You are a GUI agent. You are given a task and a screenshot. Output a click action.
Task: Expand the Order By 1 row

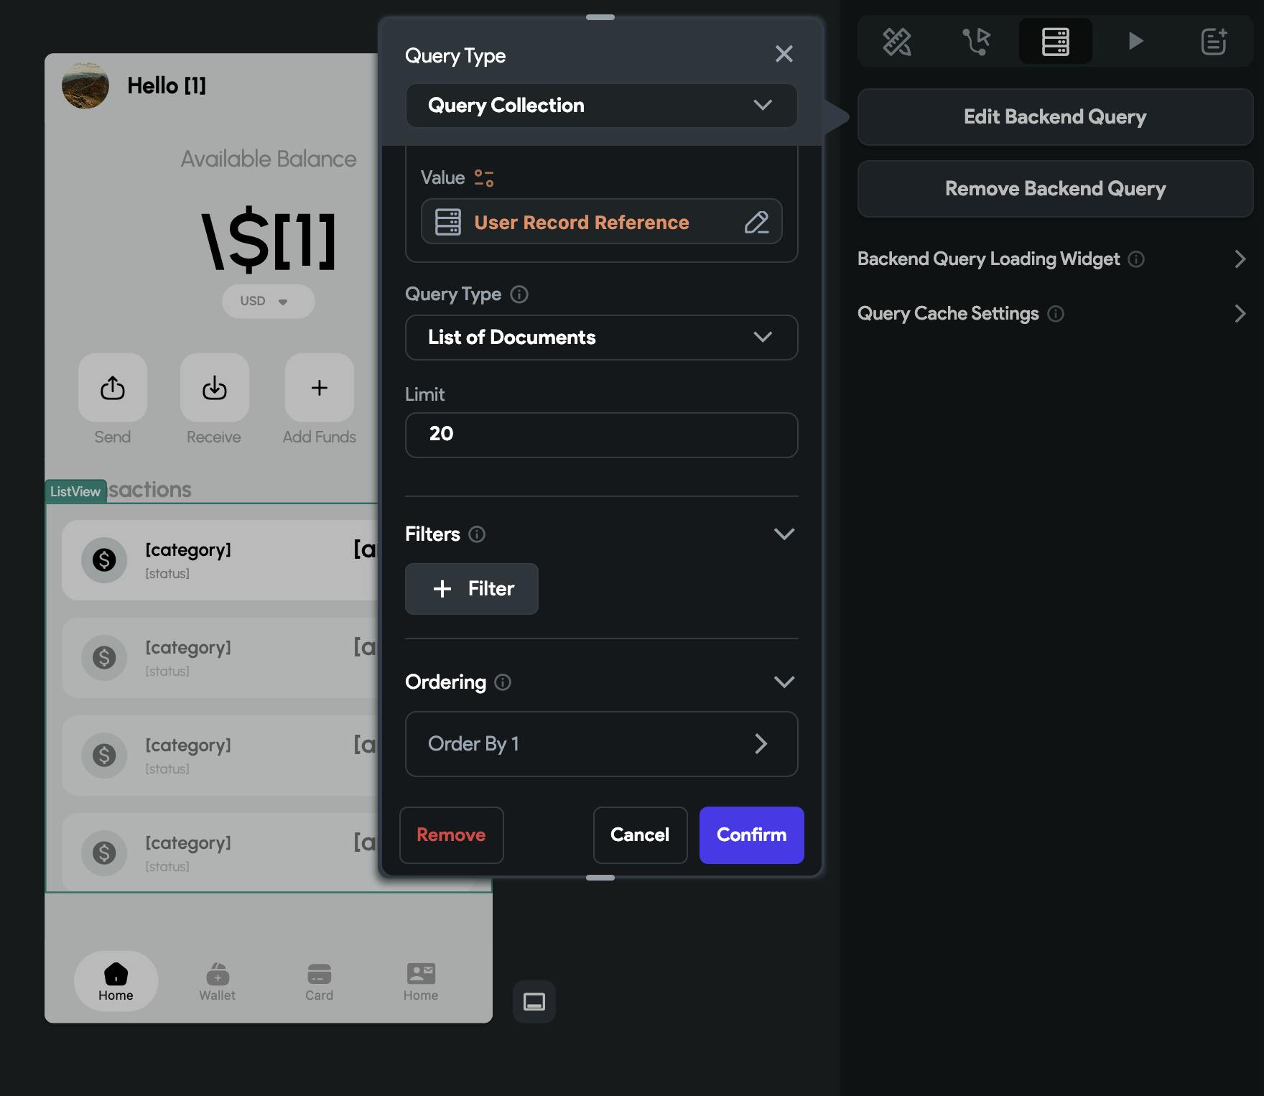602,744
